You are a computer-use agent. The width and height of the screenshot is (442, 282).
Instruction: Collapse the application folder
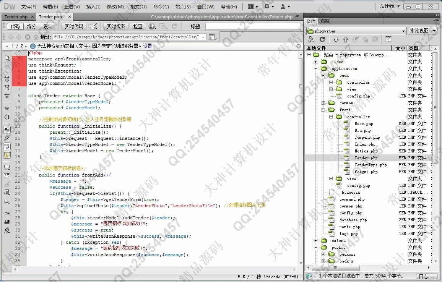pyautogui.click(x=316, y=68)
